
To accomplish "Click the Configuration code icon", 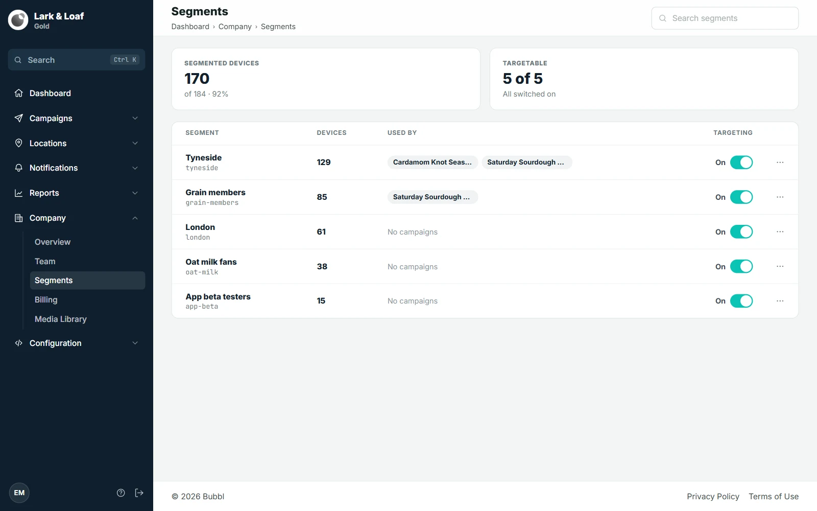I will 19,343.
